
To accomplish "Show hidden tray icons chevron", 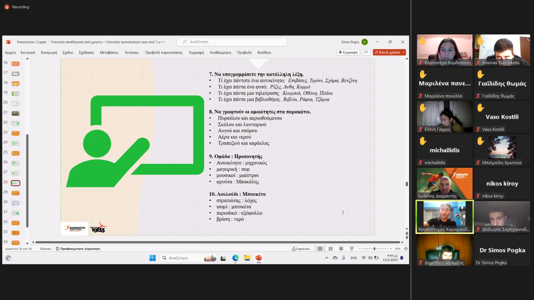I will [327, 258].
